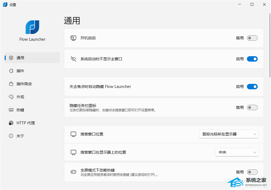Open 热键 settings
The image size is (271, 190).
(32, 110)
